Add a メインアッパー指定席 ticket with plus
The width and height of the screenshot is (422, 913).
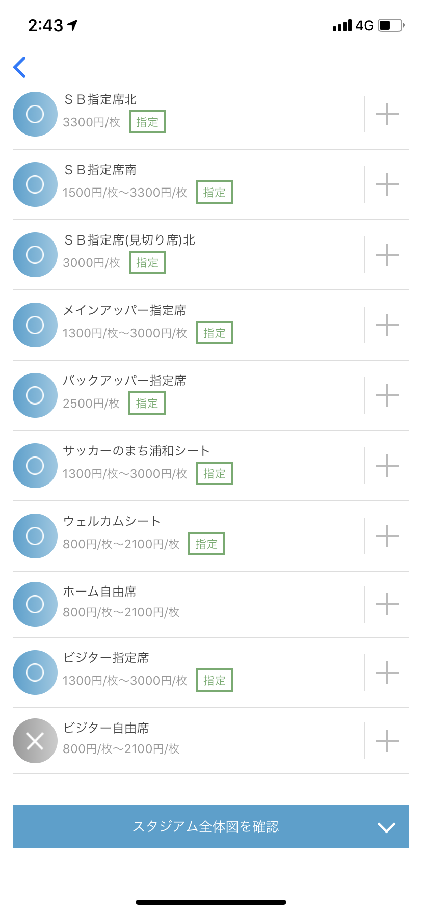[387, 325]
